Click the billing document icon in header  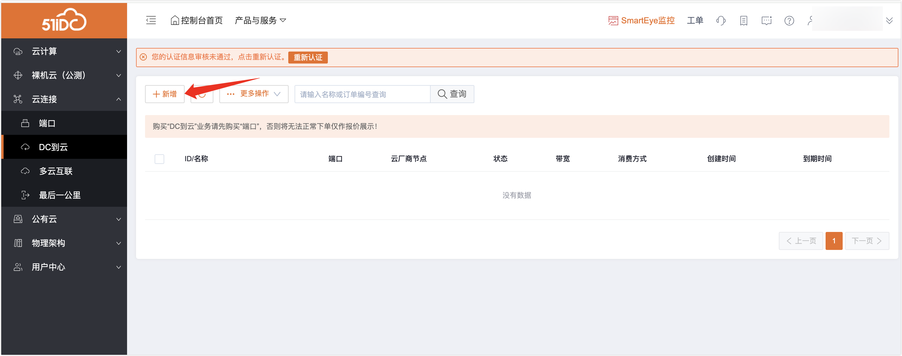point(743,21)
